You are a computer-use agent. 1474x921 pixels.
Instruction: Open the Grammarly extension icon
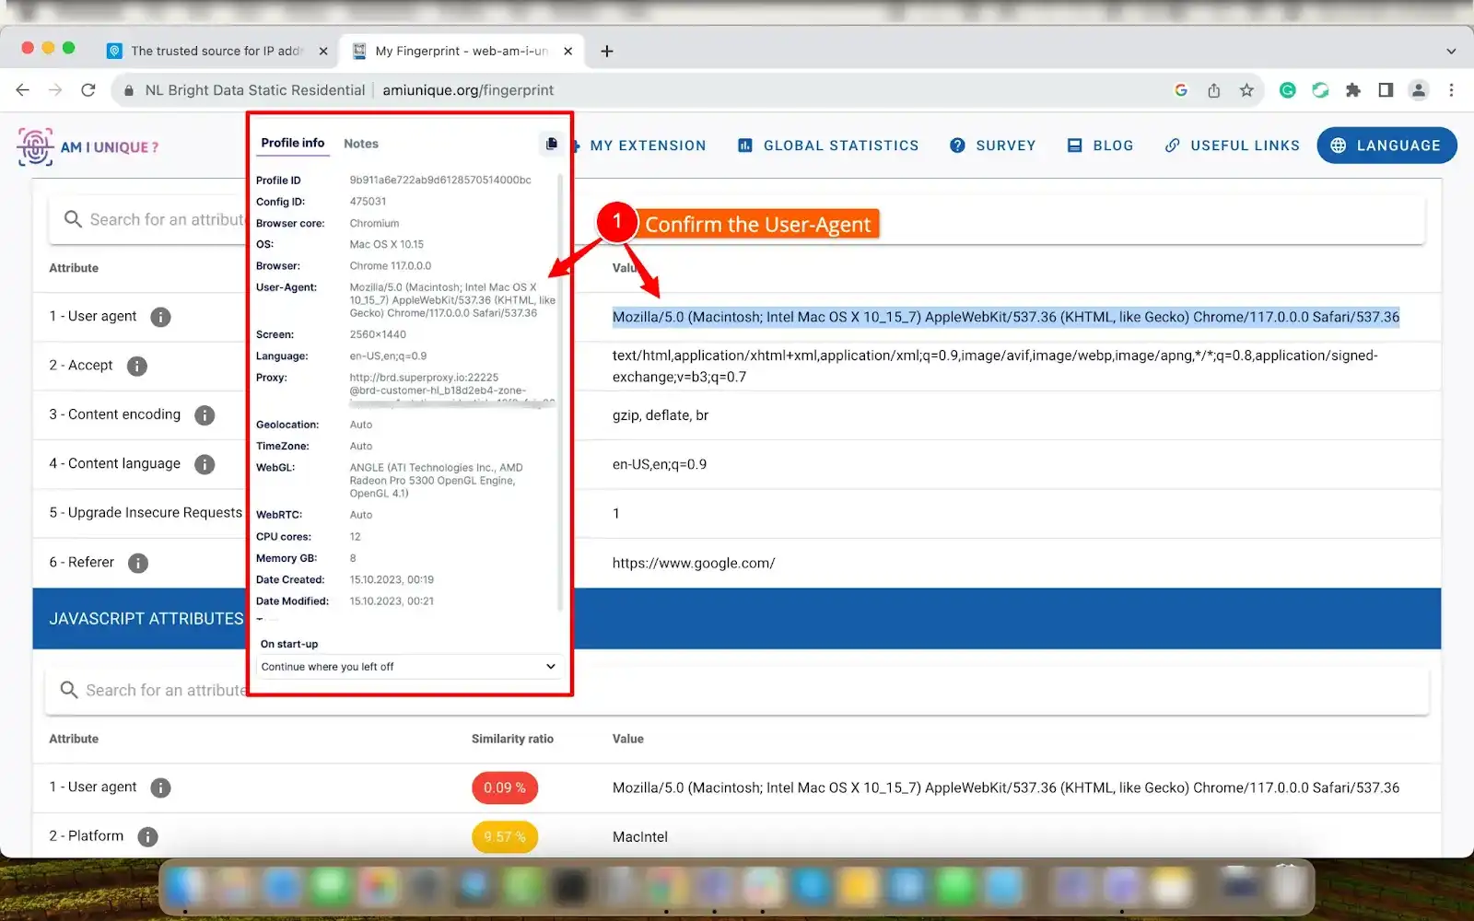click(x=1288, y=90)
